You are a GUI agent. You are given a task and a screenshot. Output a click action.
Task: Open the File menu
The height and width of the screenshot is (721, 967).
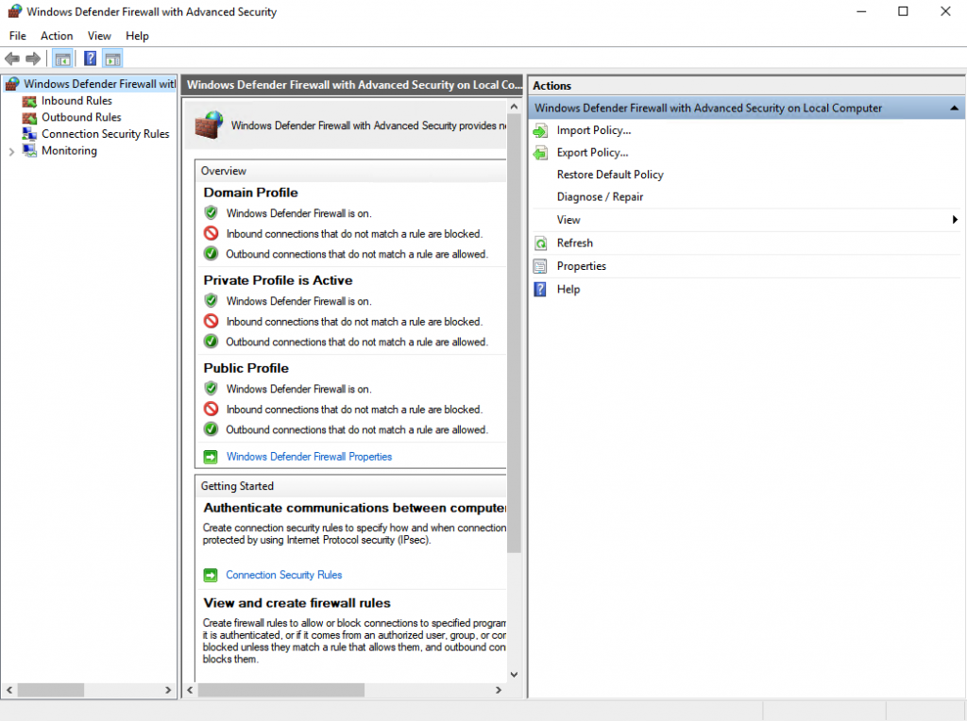(x=18, y=36)
